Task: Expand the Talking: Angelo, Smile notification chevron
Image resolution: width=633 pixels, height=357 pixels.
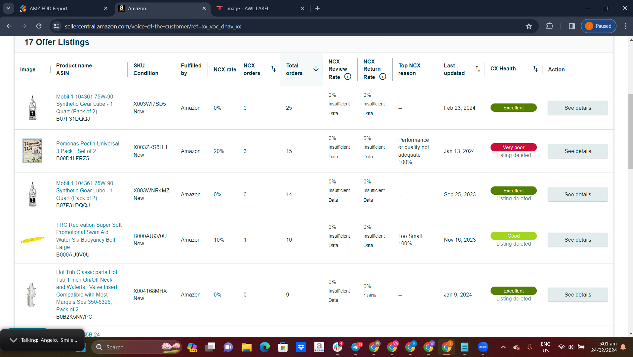Action: 14,340
